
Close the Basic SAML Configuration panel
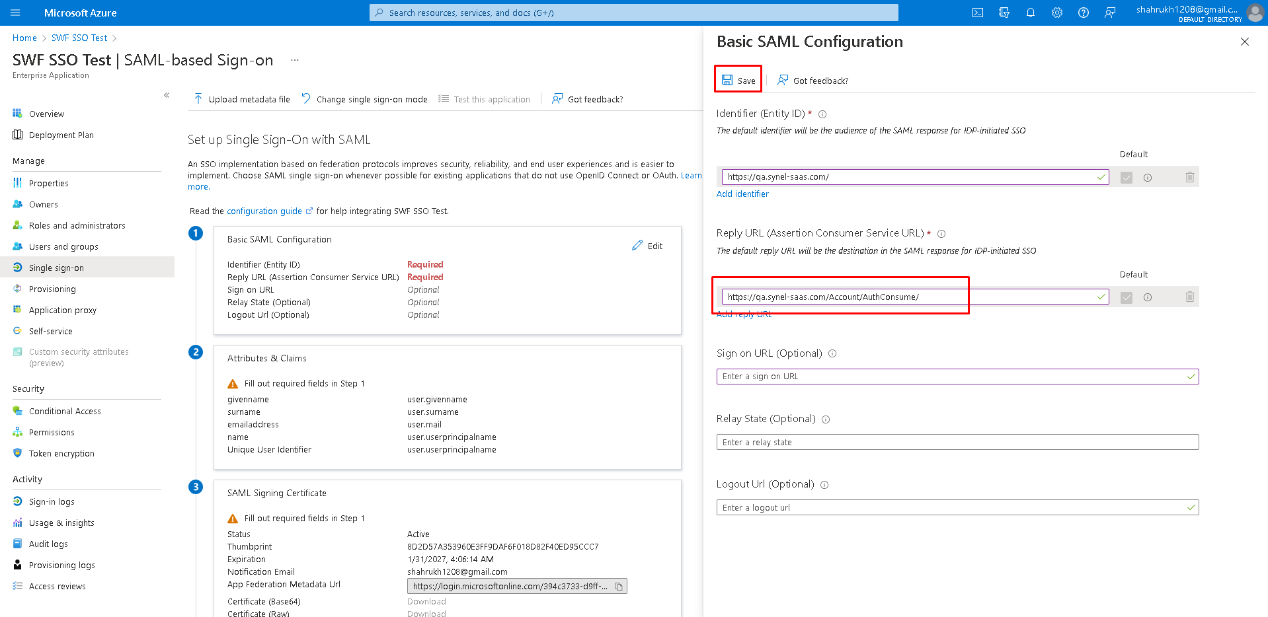pyautogui.click(x=1245, y=42)
